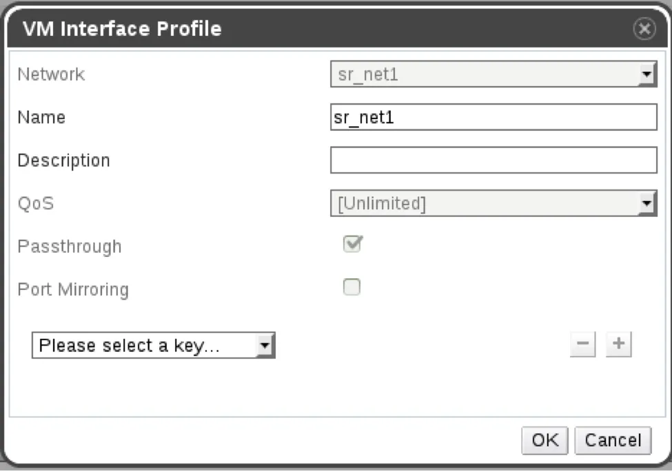Click the Passthrough checkmark icon
672x471 pixels.
click(352, 244)
